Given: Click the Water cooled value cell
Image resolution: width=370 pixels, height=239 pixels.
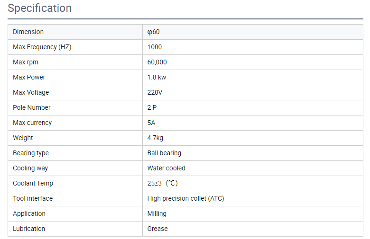Looking at the screenshot, I should click(x=253, y=168).
